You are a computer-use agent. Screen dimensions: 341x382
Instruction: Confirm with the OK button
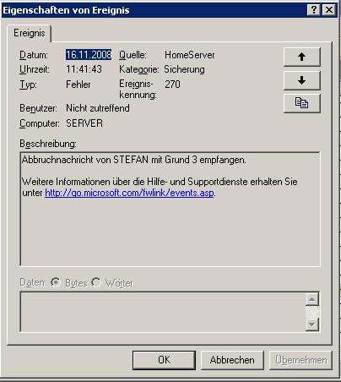(164, 360)
